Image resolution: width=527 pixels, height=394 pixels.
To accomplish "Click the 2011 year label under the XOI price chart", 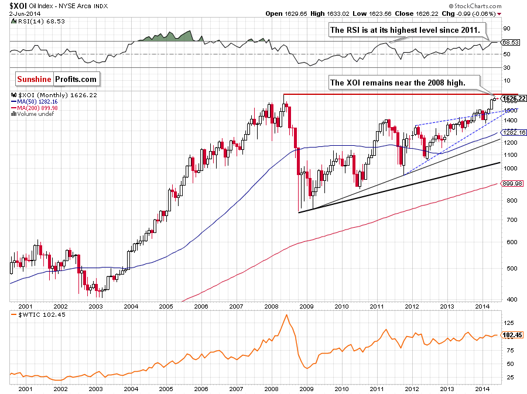I will (x=377, y=306).
